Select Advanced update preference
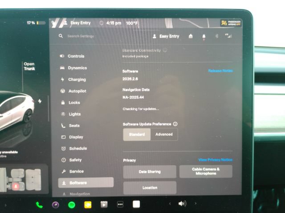Screen dimensions: 285x213 coord(164,134)
